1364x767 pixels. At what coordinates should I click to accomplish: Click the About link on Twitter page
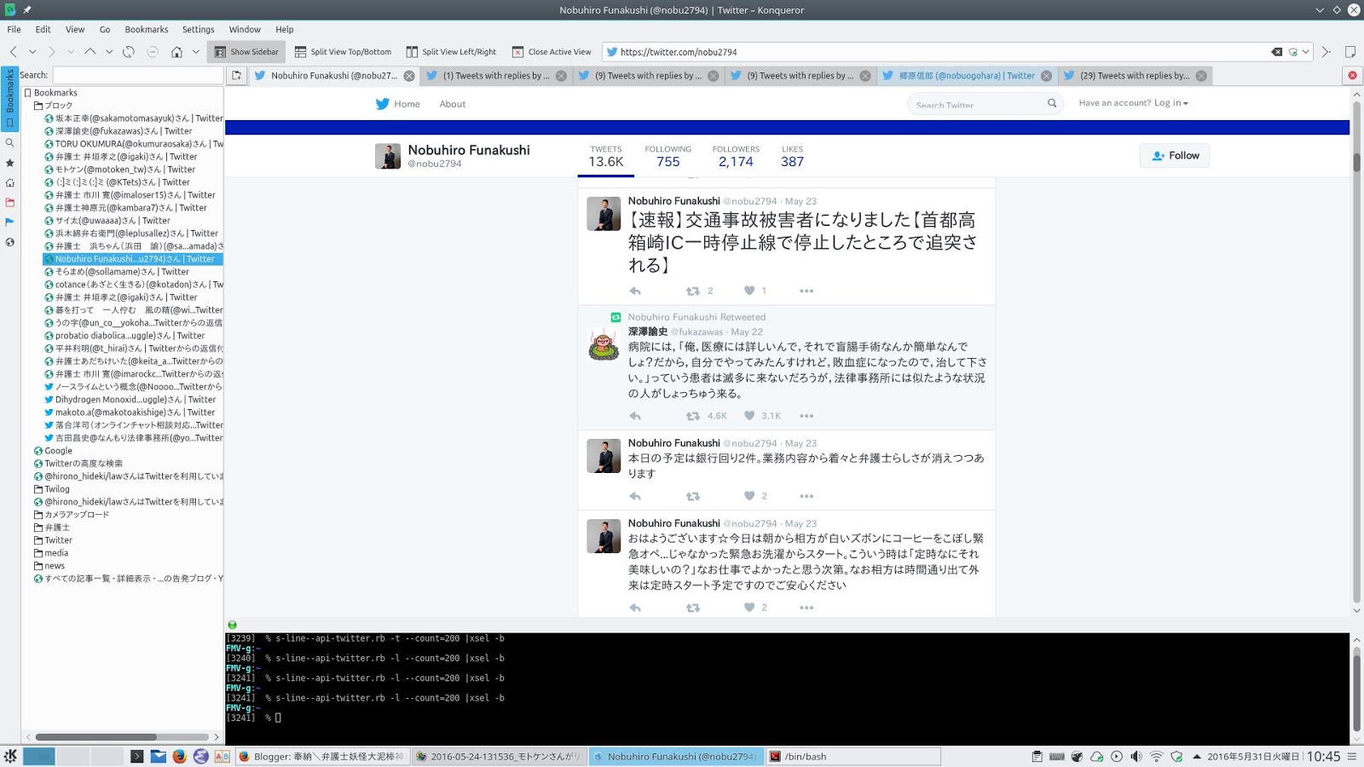point(453,104)
